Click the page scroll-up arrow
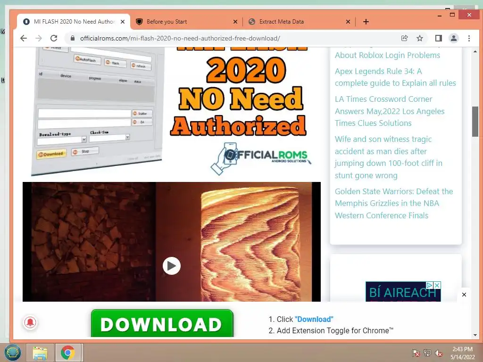 pos(475,52)
